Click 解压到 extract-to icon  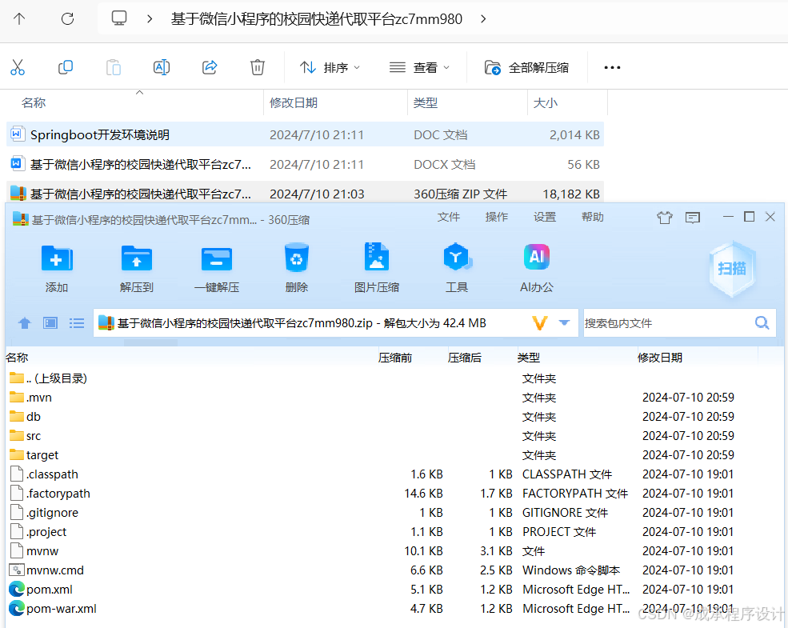(x=137, y=268)
